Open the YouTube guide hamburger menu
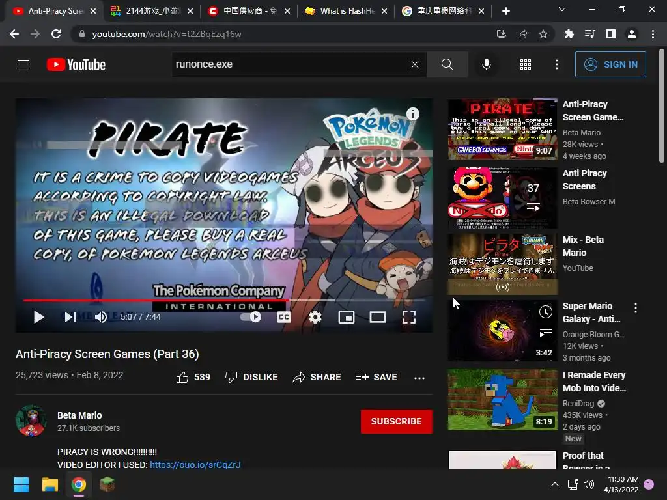Screen dimensions: 667x500 pyautogui.click(x=23, y=64)
